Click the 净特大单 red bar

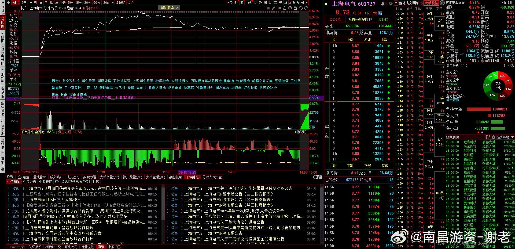pos(479,109)
